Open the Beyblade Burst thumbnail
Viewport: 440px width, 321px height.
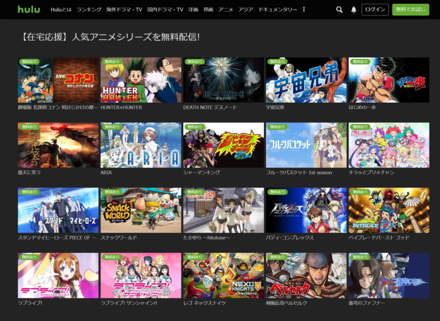point(389,211)
